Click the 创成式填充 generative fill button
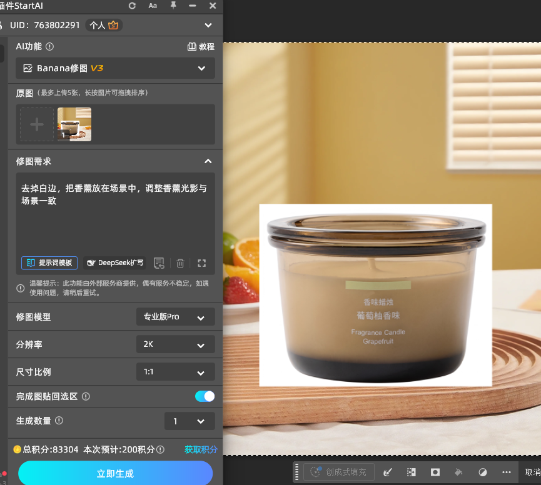The image size is (541, 485). tap(339, 472)
